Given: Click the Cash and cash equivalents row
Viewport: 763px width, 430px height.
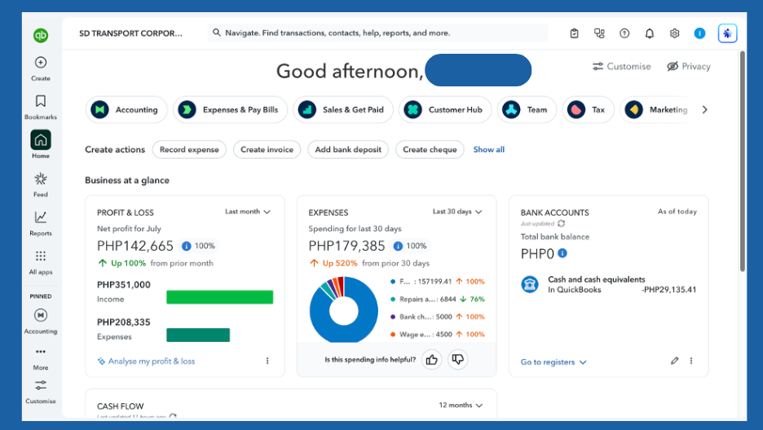Looking at the screenshot, I should (609, 284).
